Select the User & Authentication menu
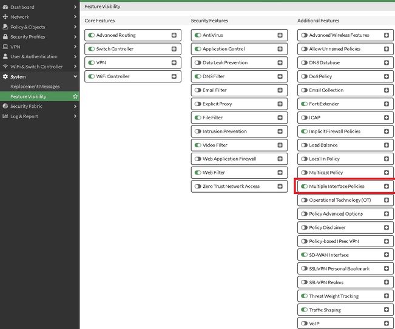 34,57
